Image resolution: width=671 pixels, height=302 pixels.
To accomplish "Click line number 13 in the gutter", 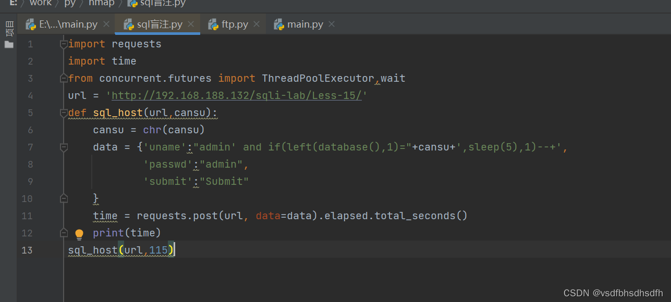I will 27,250.
